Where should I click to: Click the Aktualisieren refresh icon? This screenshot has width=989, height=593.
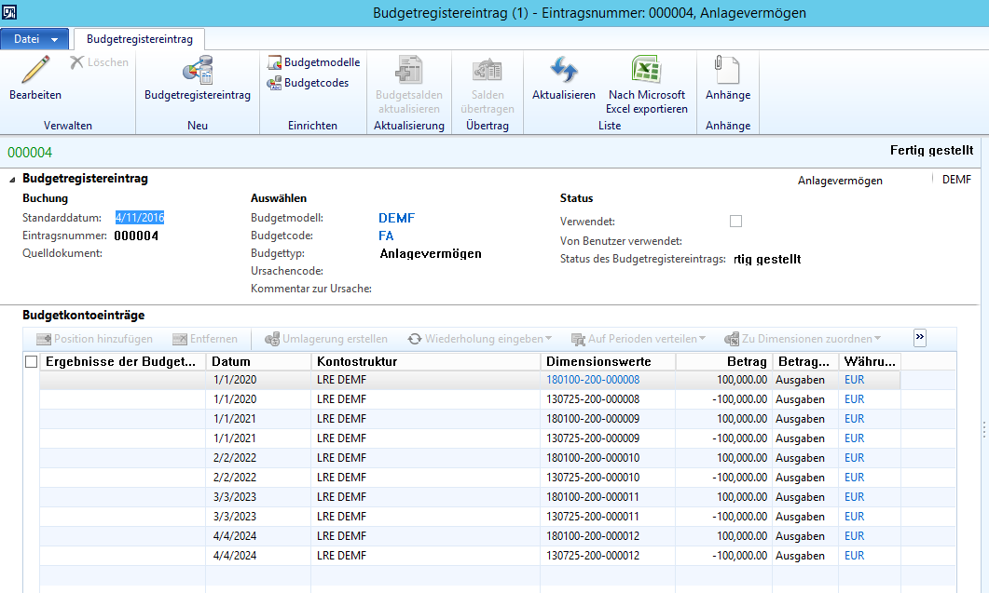(563, 78)
